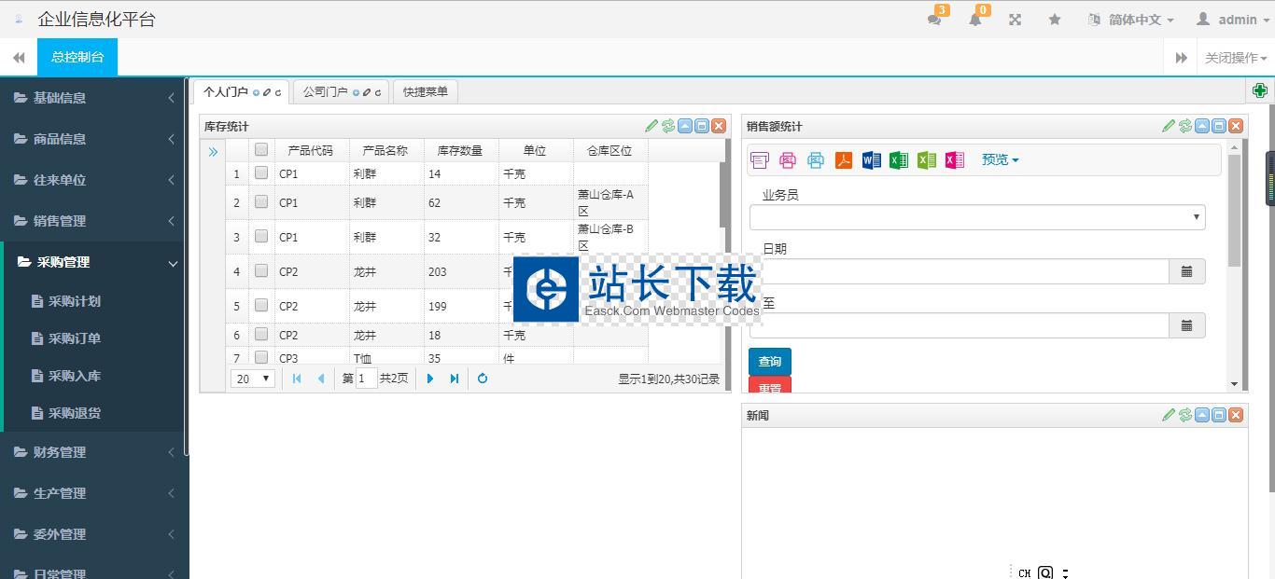Export sales report as PDF
Image resolution: width=1275 pixels, height=579 pixels.
tap(843, 160)
